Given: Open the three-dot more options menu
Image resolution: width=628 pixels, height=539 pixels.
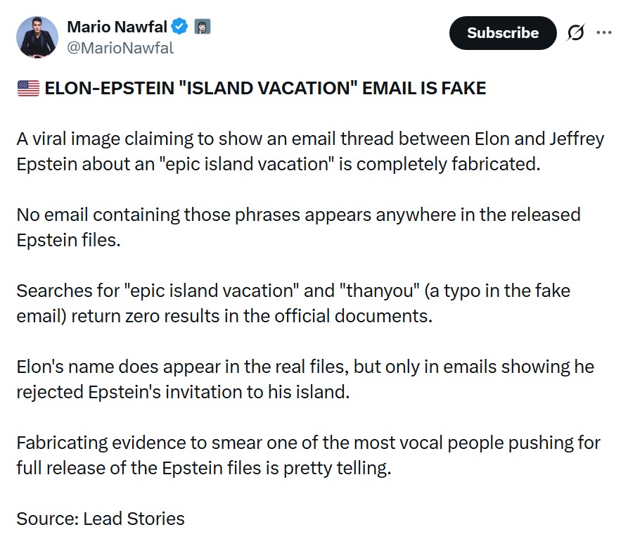Looking at the screenshot, I should (x=604, y=32).
